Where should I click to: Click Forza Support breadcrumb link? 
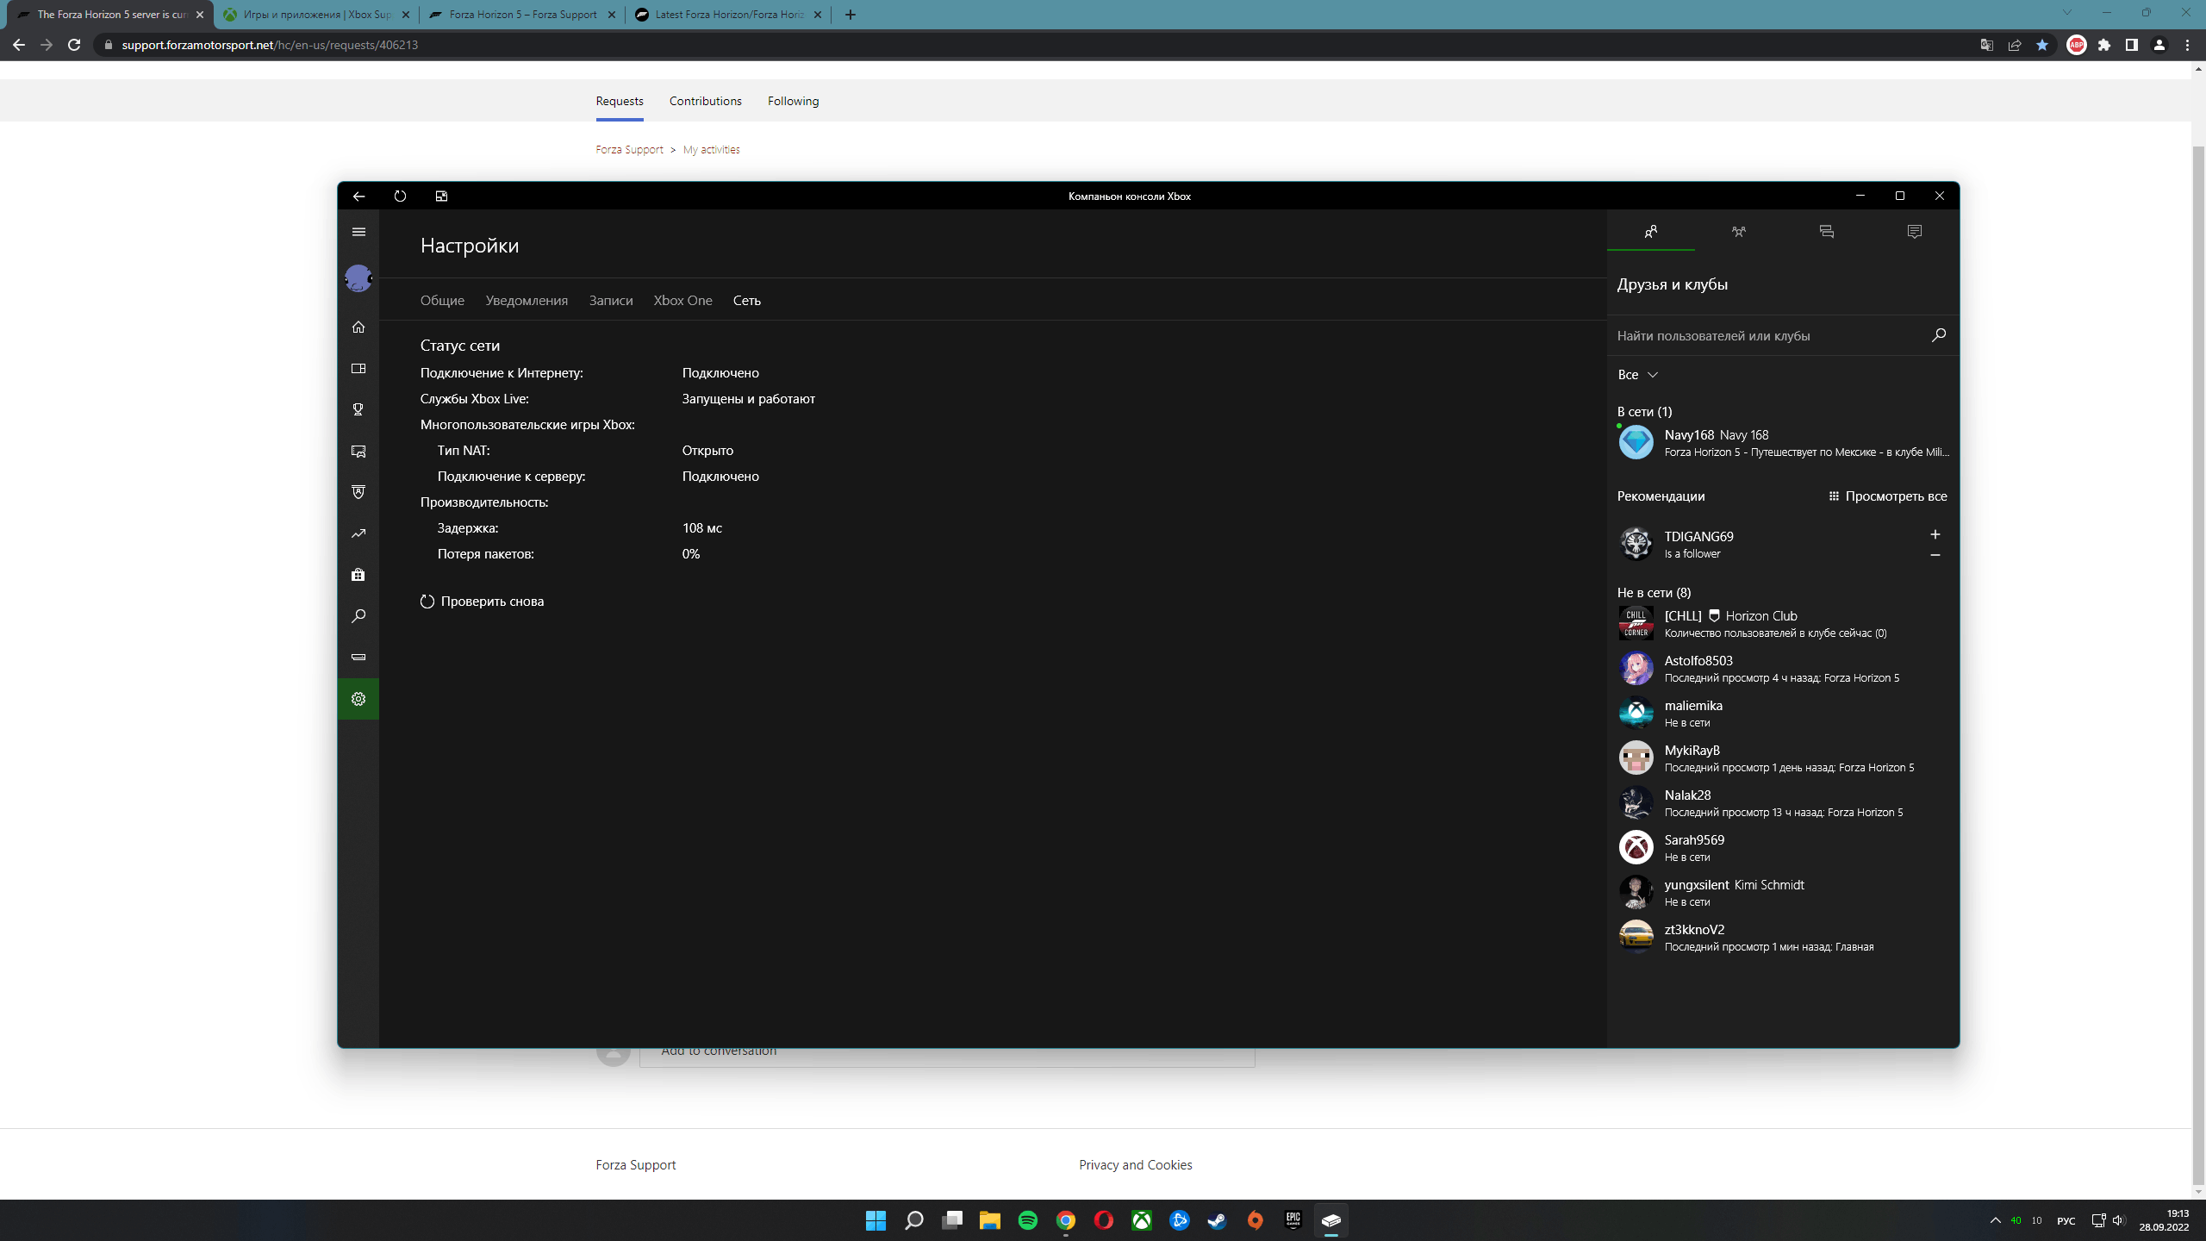coord(629,150)
